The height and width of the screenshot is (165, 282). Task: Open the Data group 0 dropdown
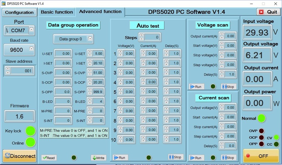tap(90, 39)
